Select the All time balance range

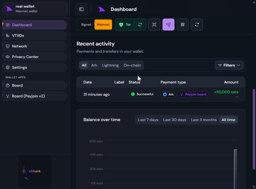coord(228,120)
